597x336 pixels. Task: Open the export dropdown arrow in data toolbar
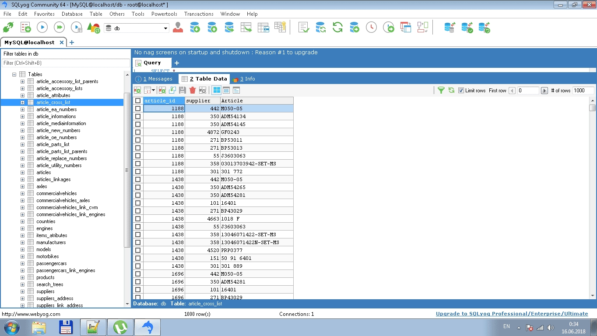pyautogui.click(x=153, y=90)
